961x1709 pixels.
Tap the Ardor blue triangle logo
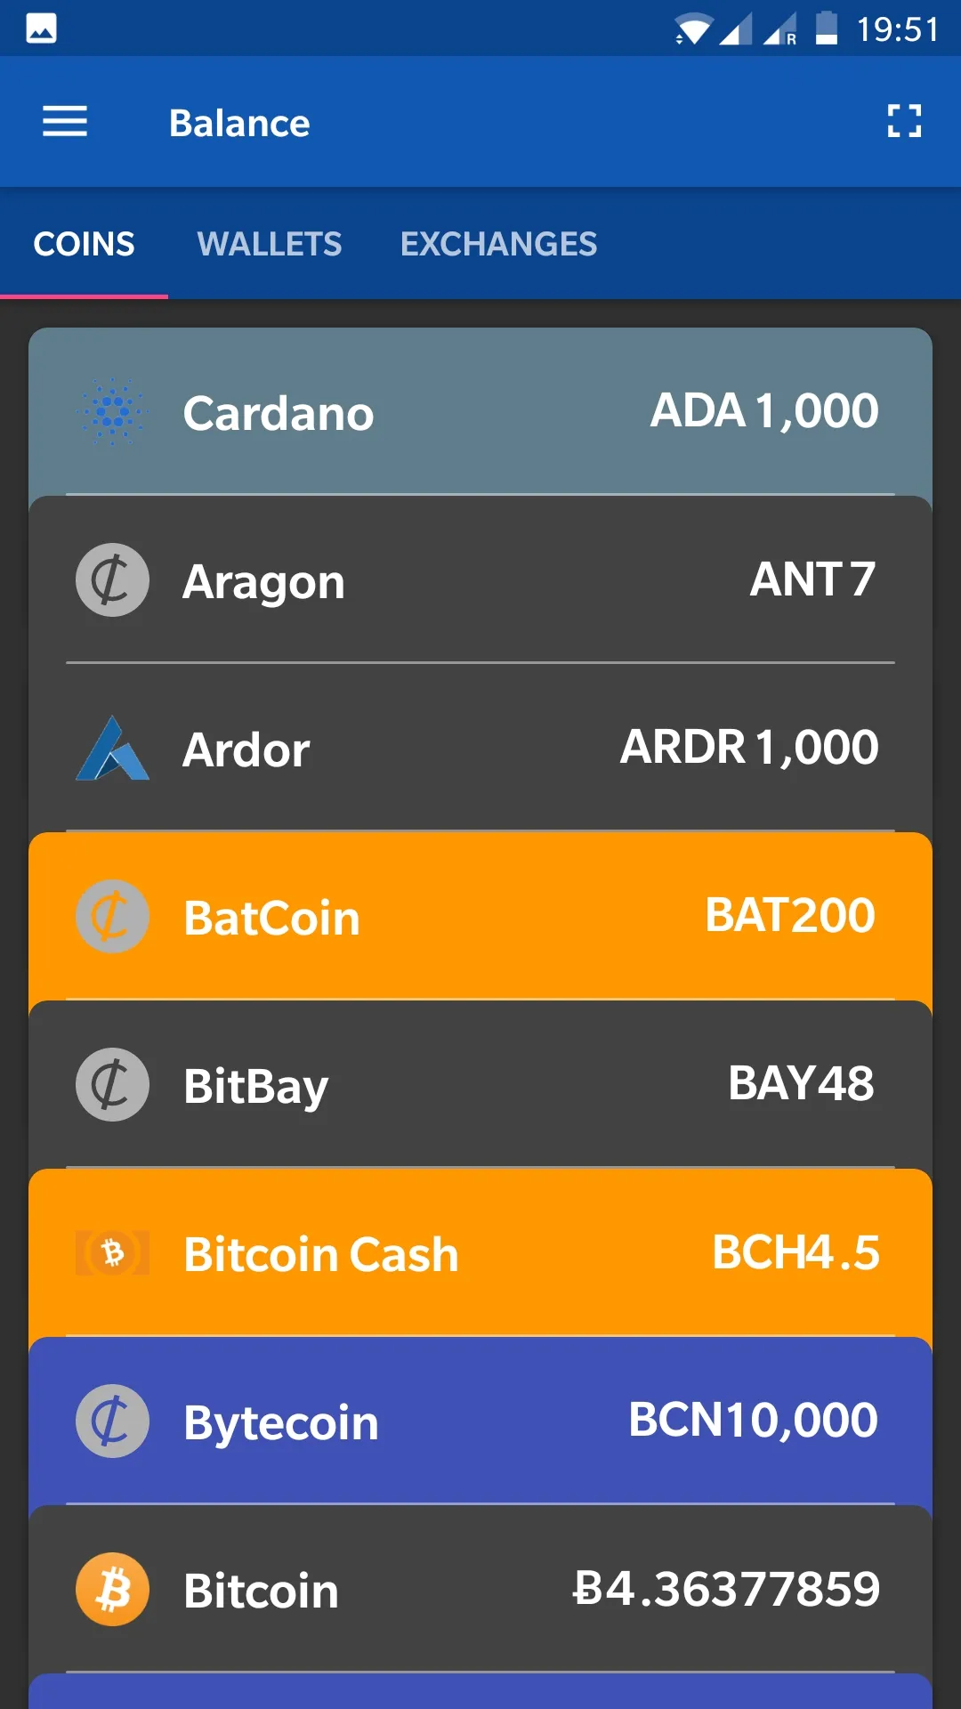112,749
